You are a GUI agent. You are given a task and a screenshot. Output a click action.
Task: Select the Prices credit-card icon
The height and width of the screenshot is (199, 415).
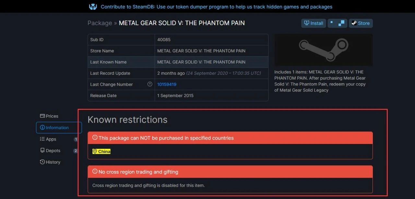tap(42, 116)
